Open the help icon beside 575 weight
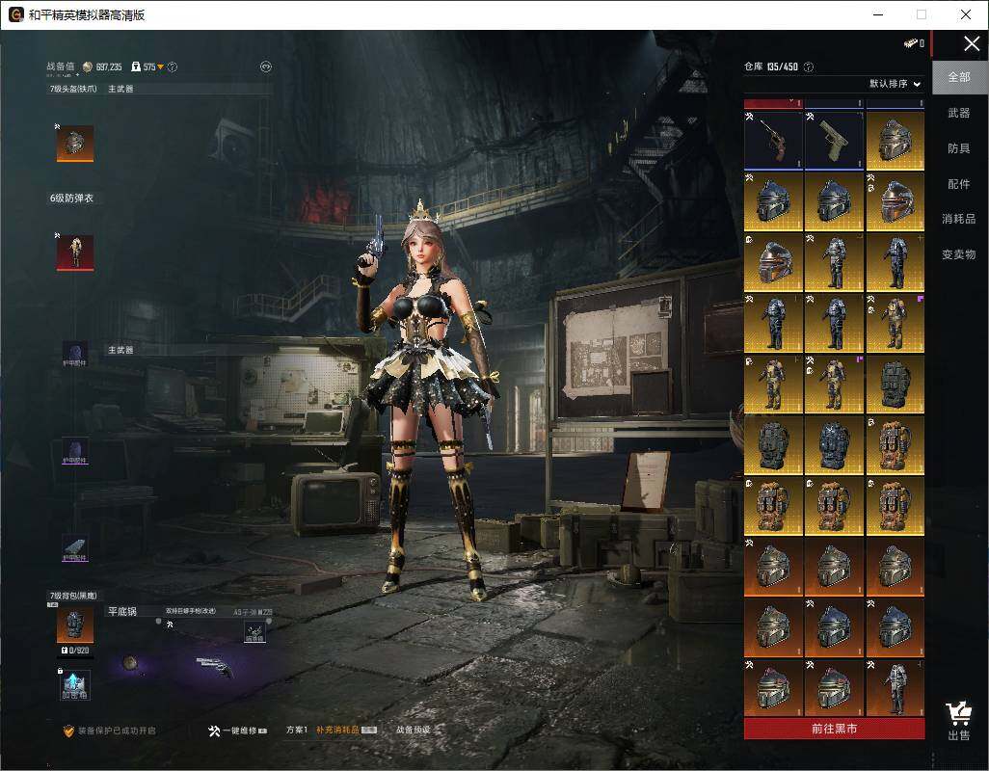Screen dimensions: 989x771 [x=173, y=66]
